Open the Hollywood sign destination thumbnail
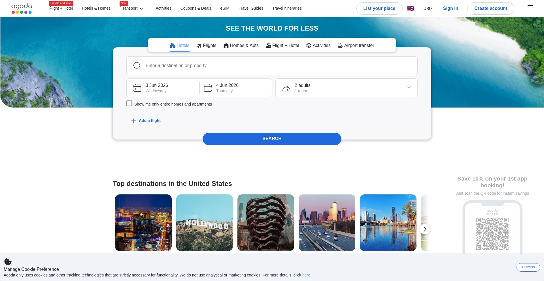Screen dimensions: 544x281 tap(205, 223)
